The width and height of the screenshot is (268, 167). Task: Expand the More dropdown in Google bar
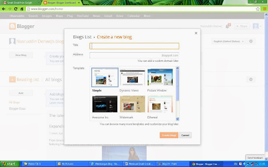pos(148,16)
